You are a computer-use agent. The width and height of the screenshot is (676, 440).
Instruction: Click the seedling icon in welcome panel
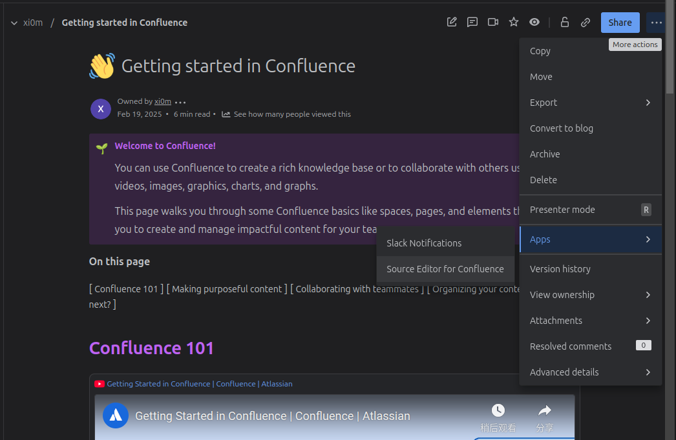[101, 148]
